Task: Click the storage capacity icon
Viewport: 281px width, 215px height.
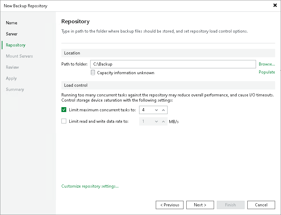Action: 93,72
